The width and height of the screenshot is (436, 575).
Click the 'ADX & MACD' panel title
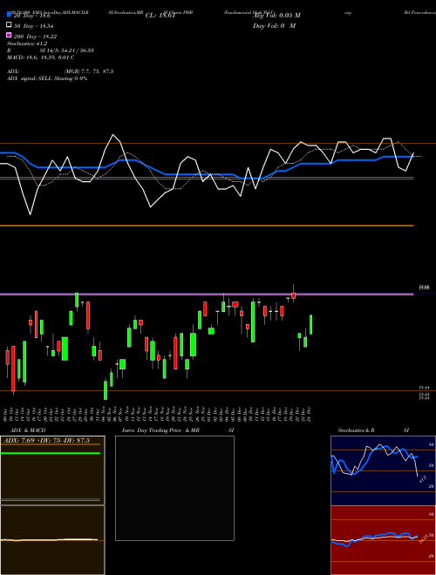(x=28, y=430)
